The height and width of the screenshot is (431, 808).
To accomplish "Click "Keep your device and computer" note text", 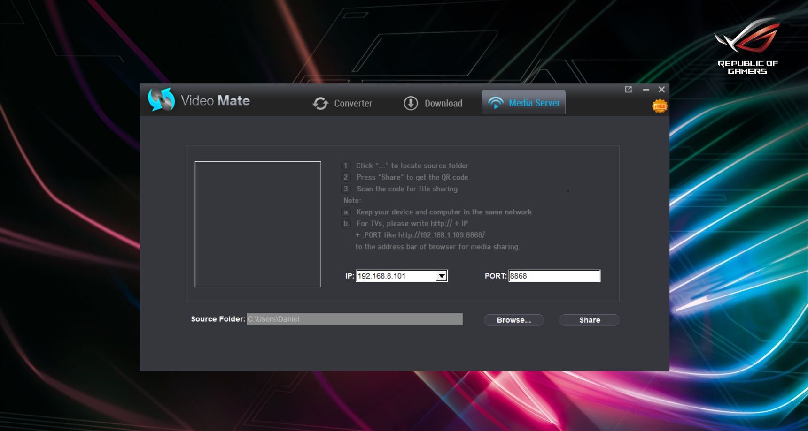I will [444, 212].
